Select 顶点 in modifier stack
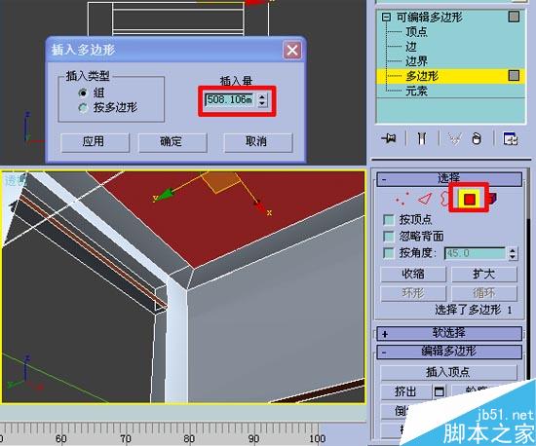 click(x=416, y=32)
